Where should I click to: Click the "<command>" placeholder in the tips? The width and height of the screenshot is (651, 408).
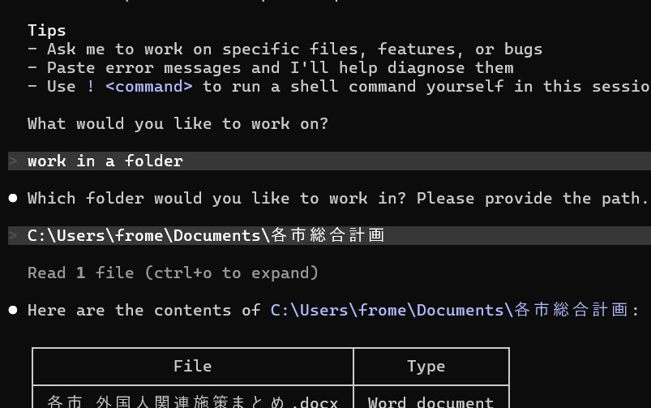point(148,86)
